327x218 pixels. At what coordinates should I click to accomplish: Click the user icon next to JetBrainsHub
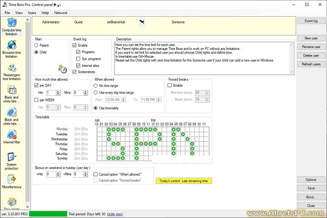[142, 22]
